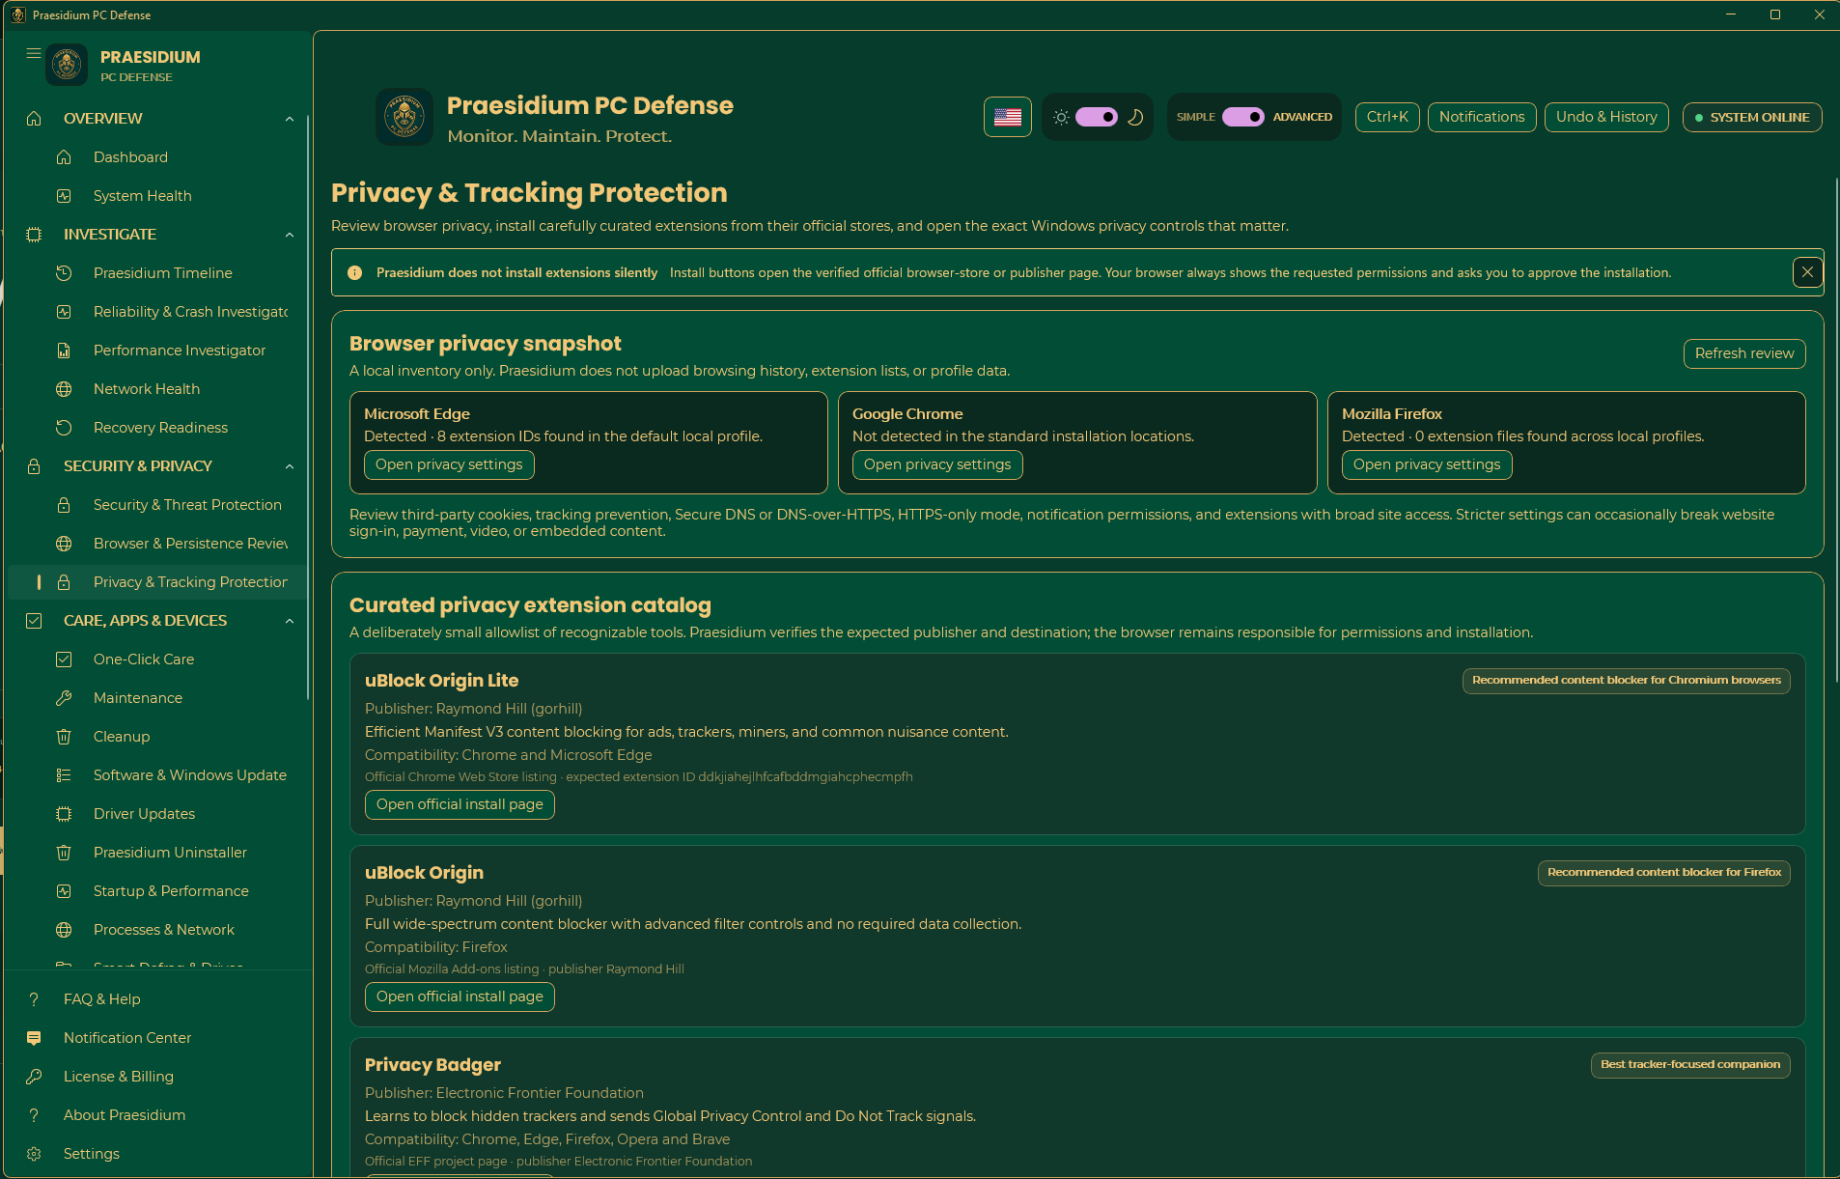Image resolution: width=1840 pixels, height=1179 pixels.
Task: Click the US flag language icon
Action: [x=1008, y=117]
